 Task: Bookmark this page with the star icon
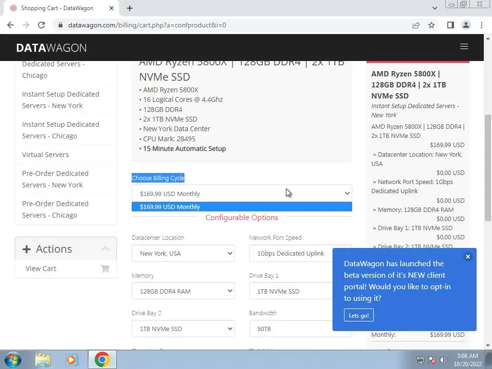[x=431, y=25]
